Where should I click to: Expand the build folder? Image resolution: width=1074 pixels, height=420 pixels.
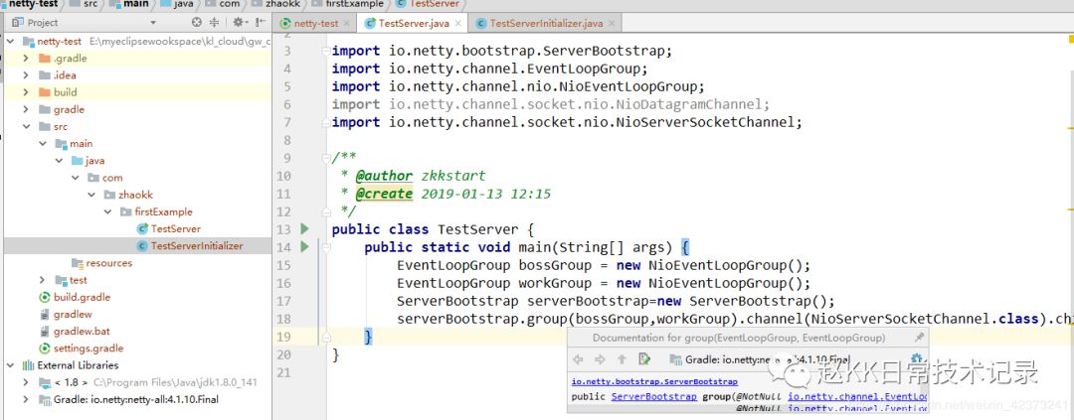coord(26,92)
